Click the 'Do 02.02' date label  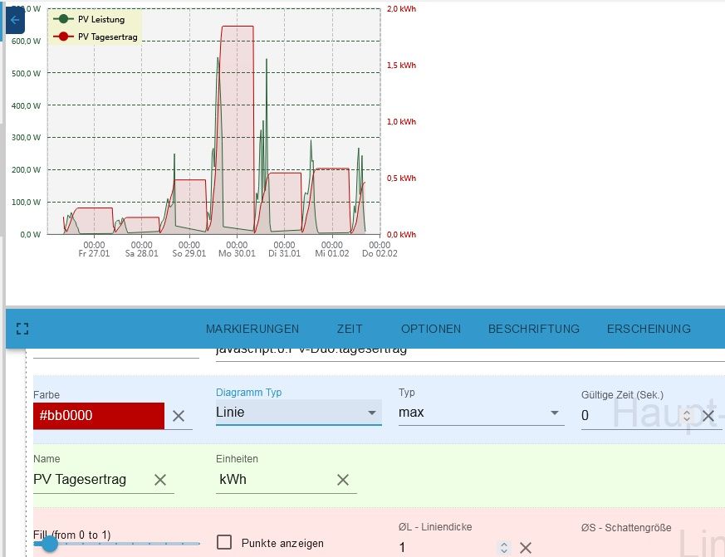[380, 253]
